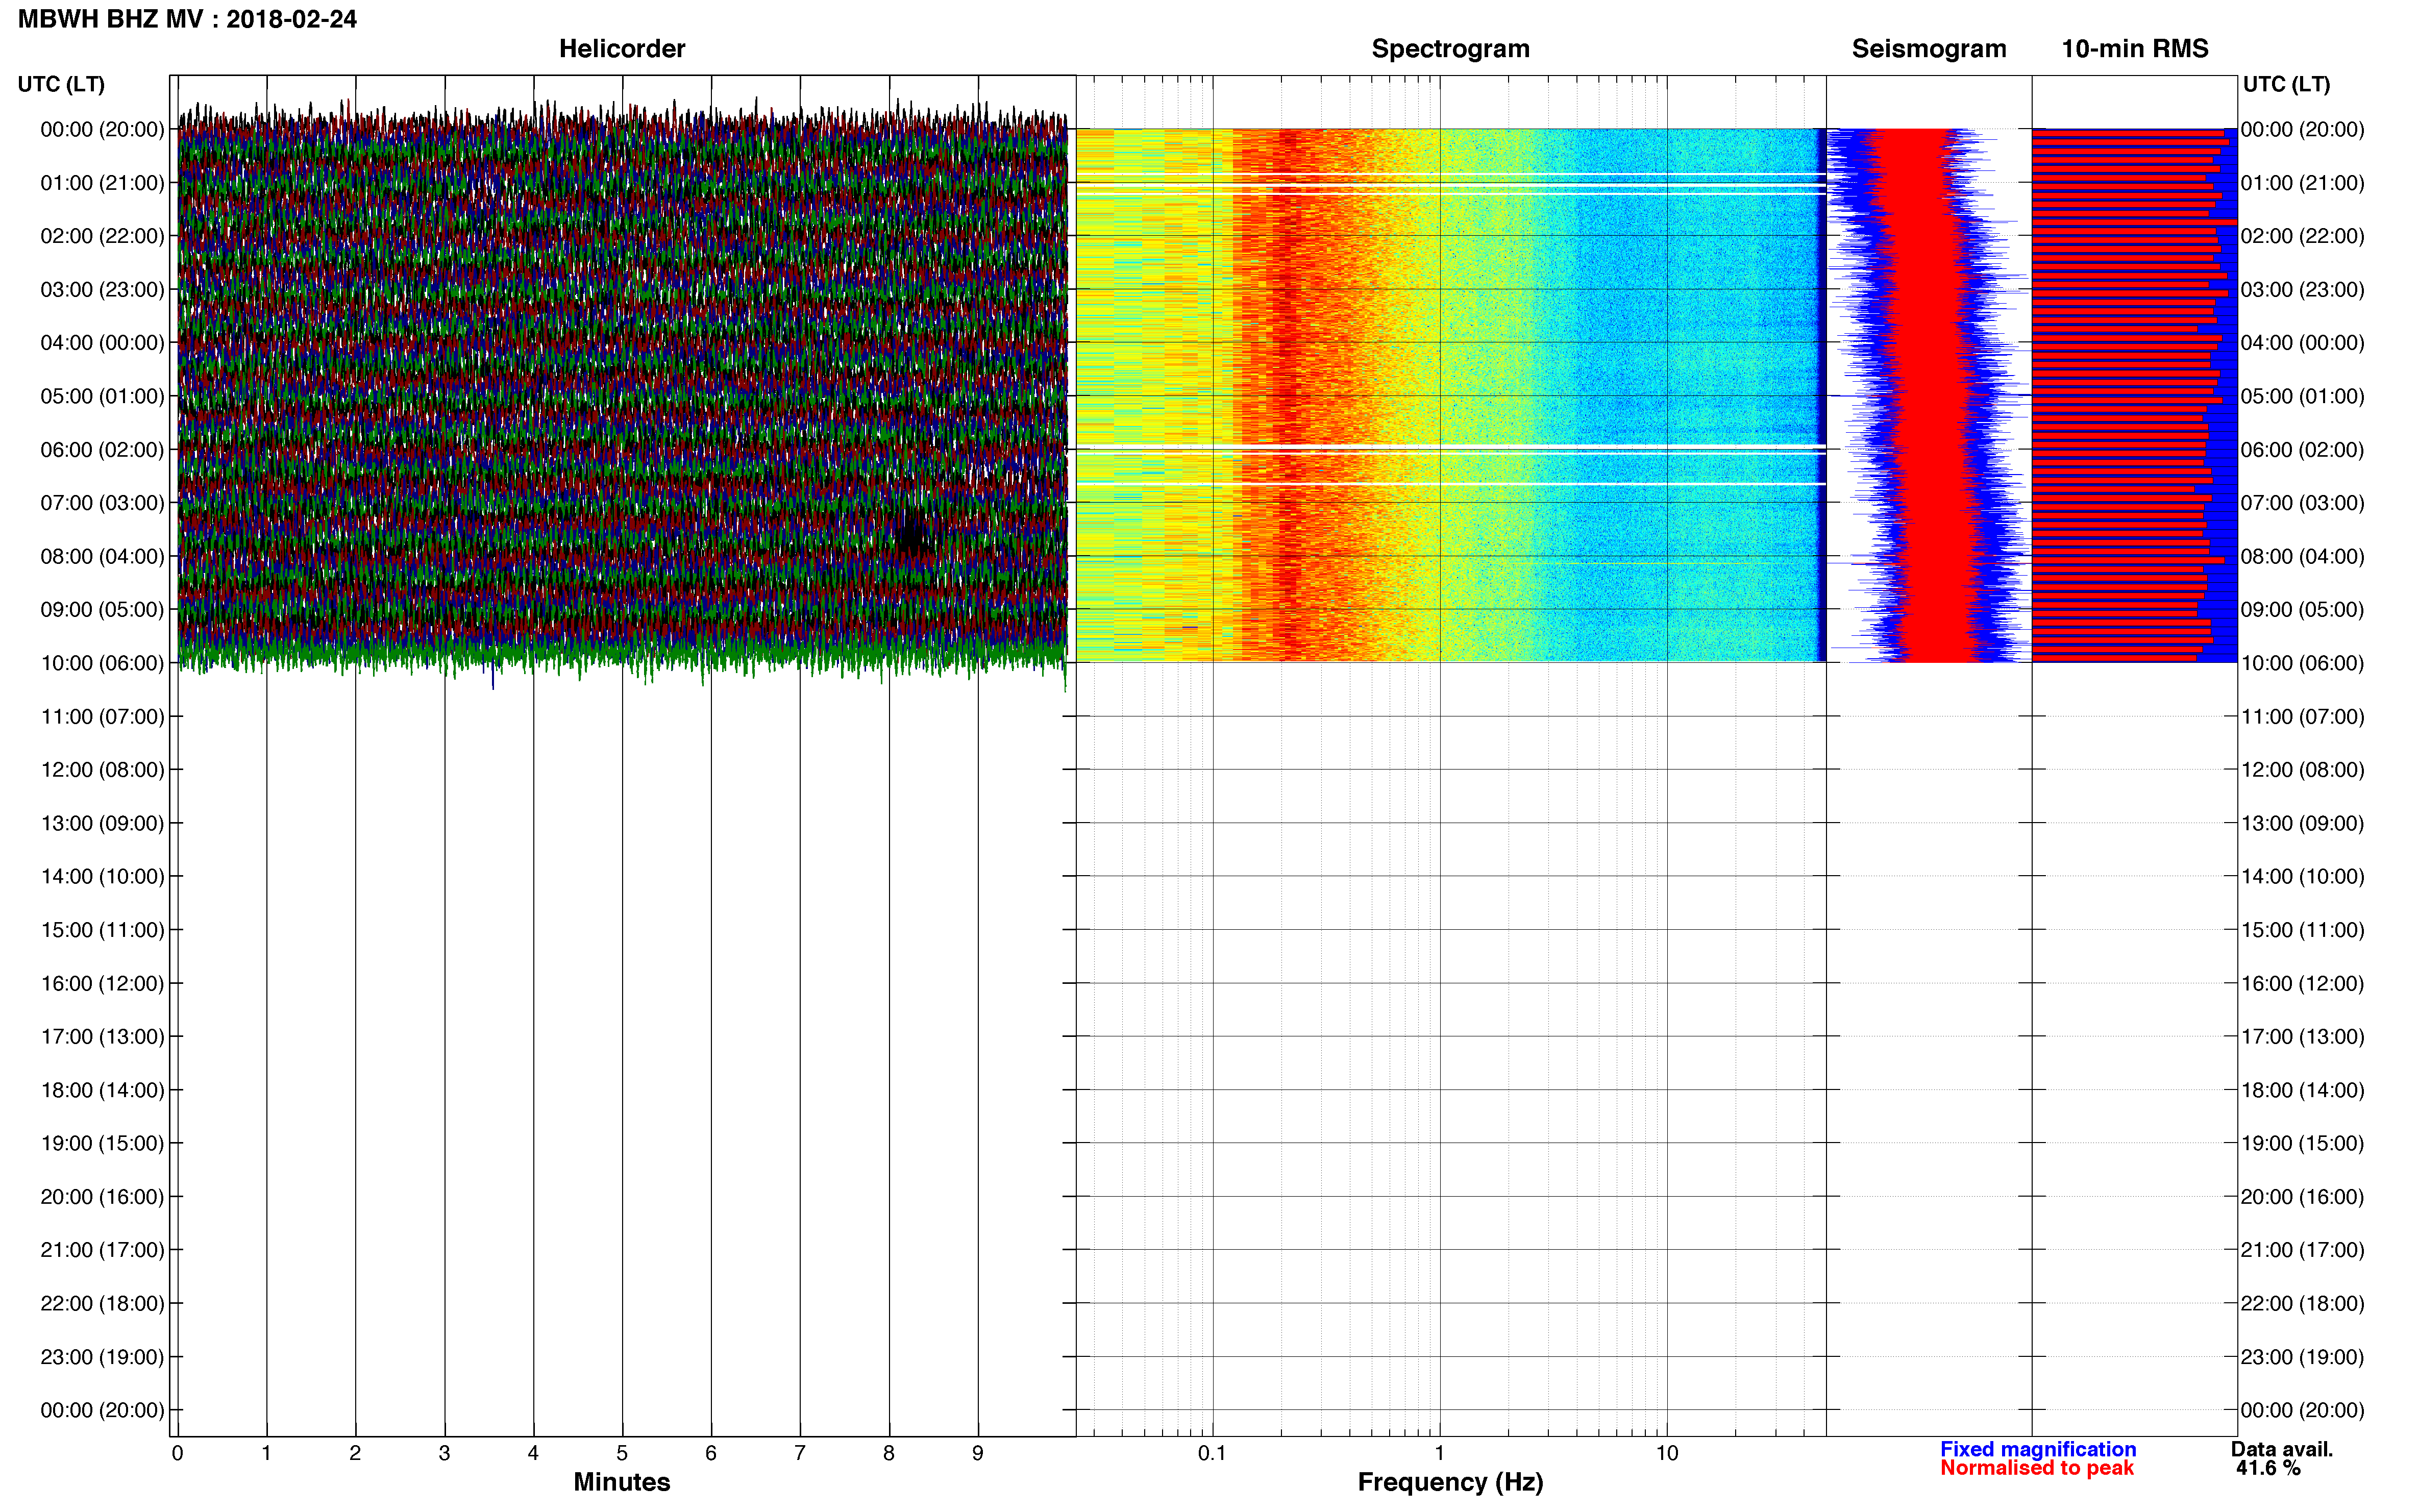The height and width of the screenshot is (1512, 2419).
Task: Click '13:00 (09:00)' on Helicorder time axis
Action: click(x=102, y=823)
